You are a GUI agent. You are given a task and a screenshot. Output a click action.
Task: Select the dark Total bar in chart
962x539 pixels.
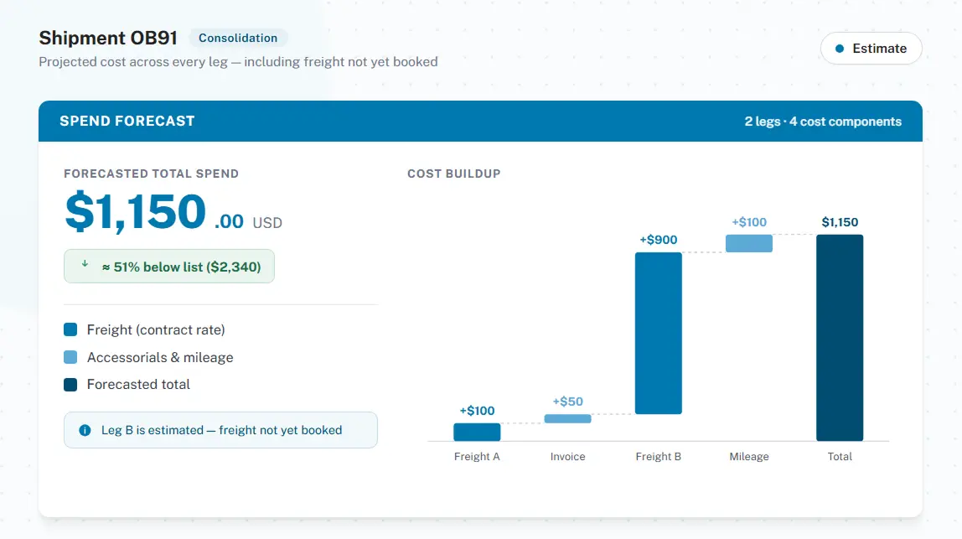840,338
